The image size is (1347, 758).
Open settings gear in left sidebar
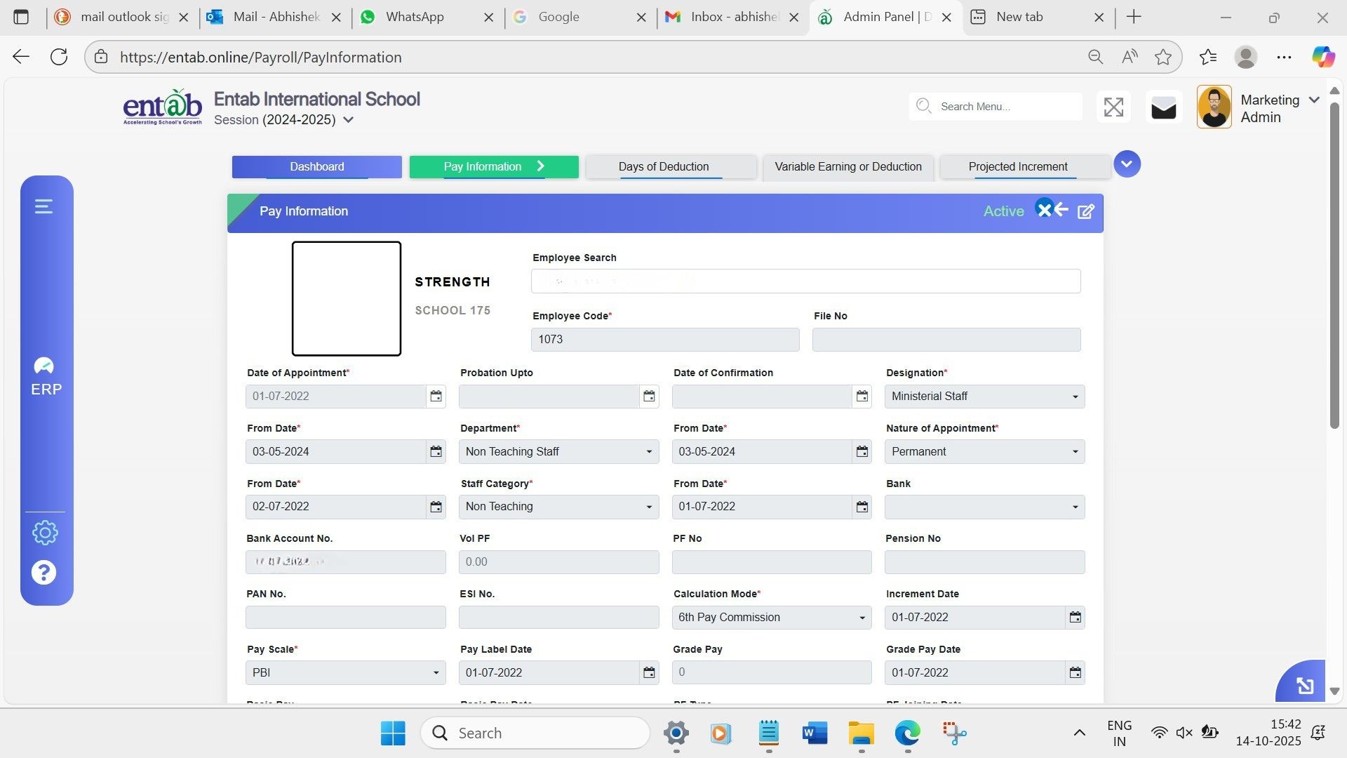click(45, 533)
